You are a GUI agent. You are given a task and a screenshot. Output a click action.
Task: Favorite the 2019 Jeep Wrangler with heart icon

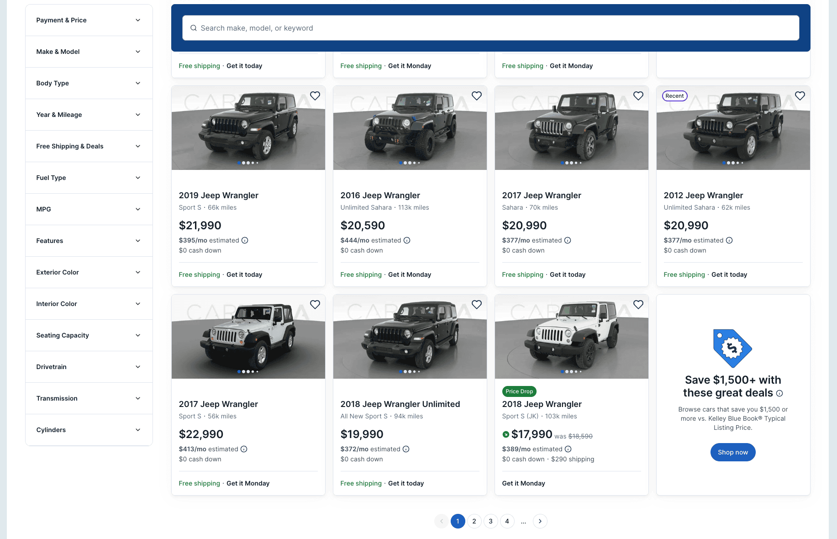tap(315, 96)
